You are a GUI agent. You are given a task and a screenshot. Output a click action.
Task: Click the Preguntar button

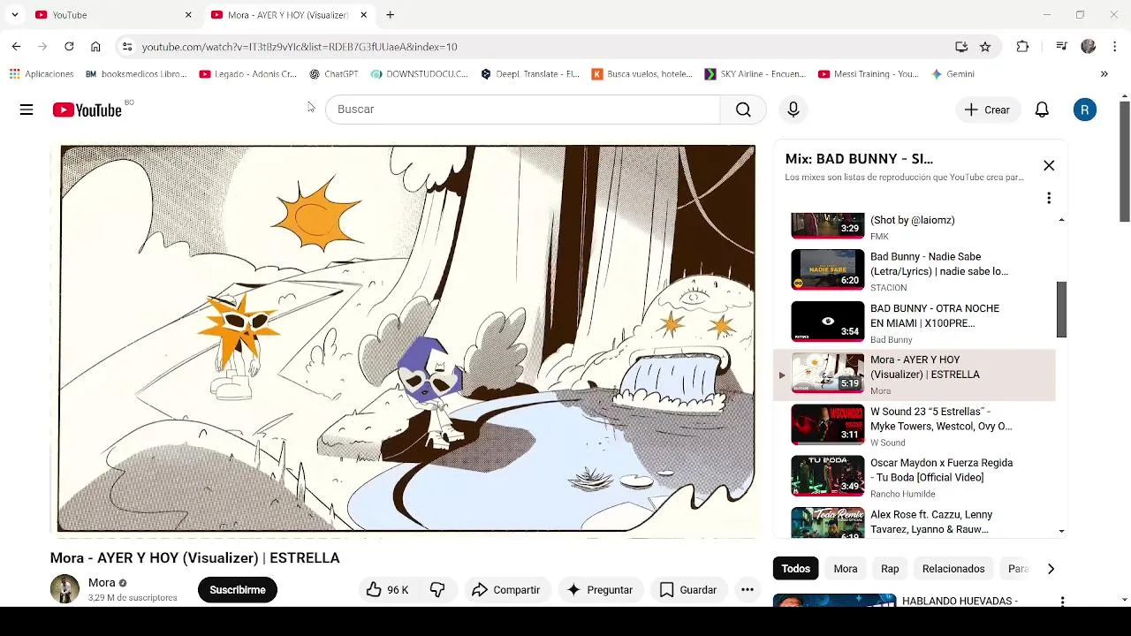(600, 590)
